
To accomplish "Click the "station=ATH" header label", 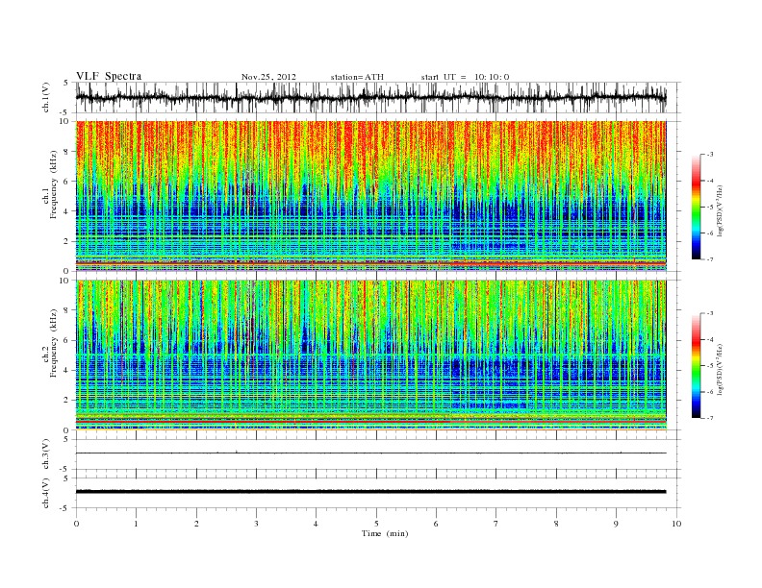I will (357, 77).
